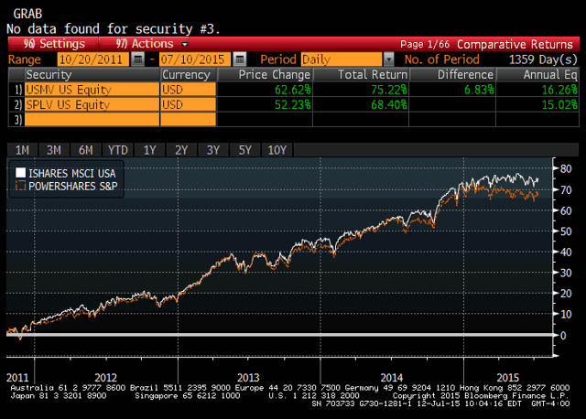The image size is (586, 419).
Task: Click the Period field showing Daily
Action: coord(342,59)
